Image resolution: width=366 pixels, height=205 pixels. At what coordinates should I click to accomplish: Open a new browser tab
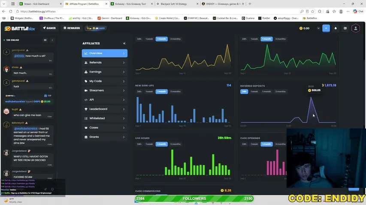pos(250,4)
